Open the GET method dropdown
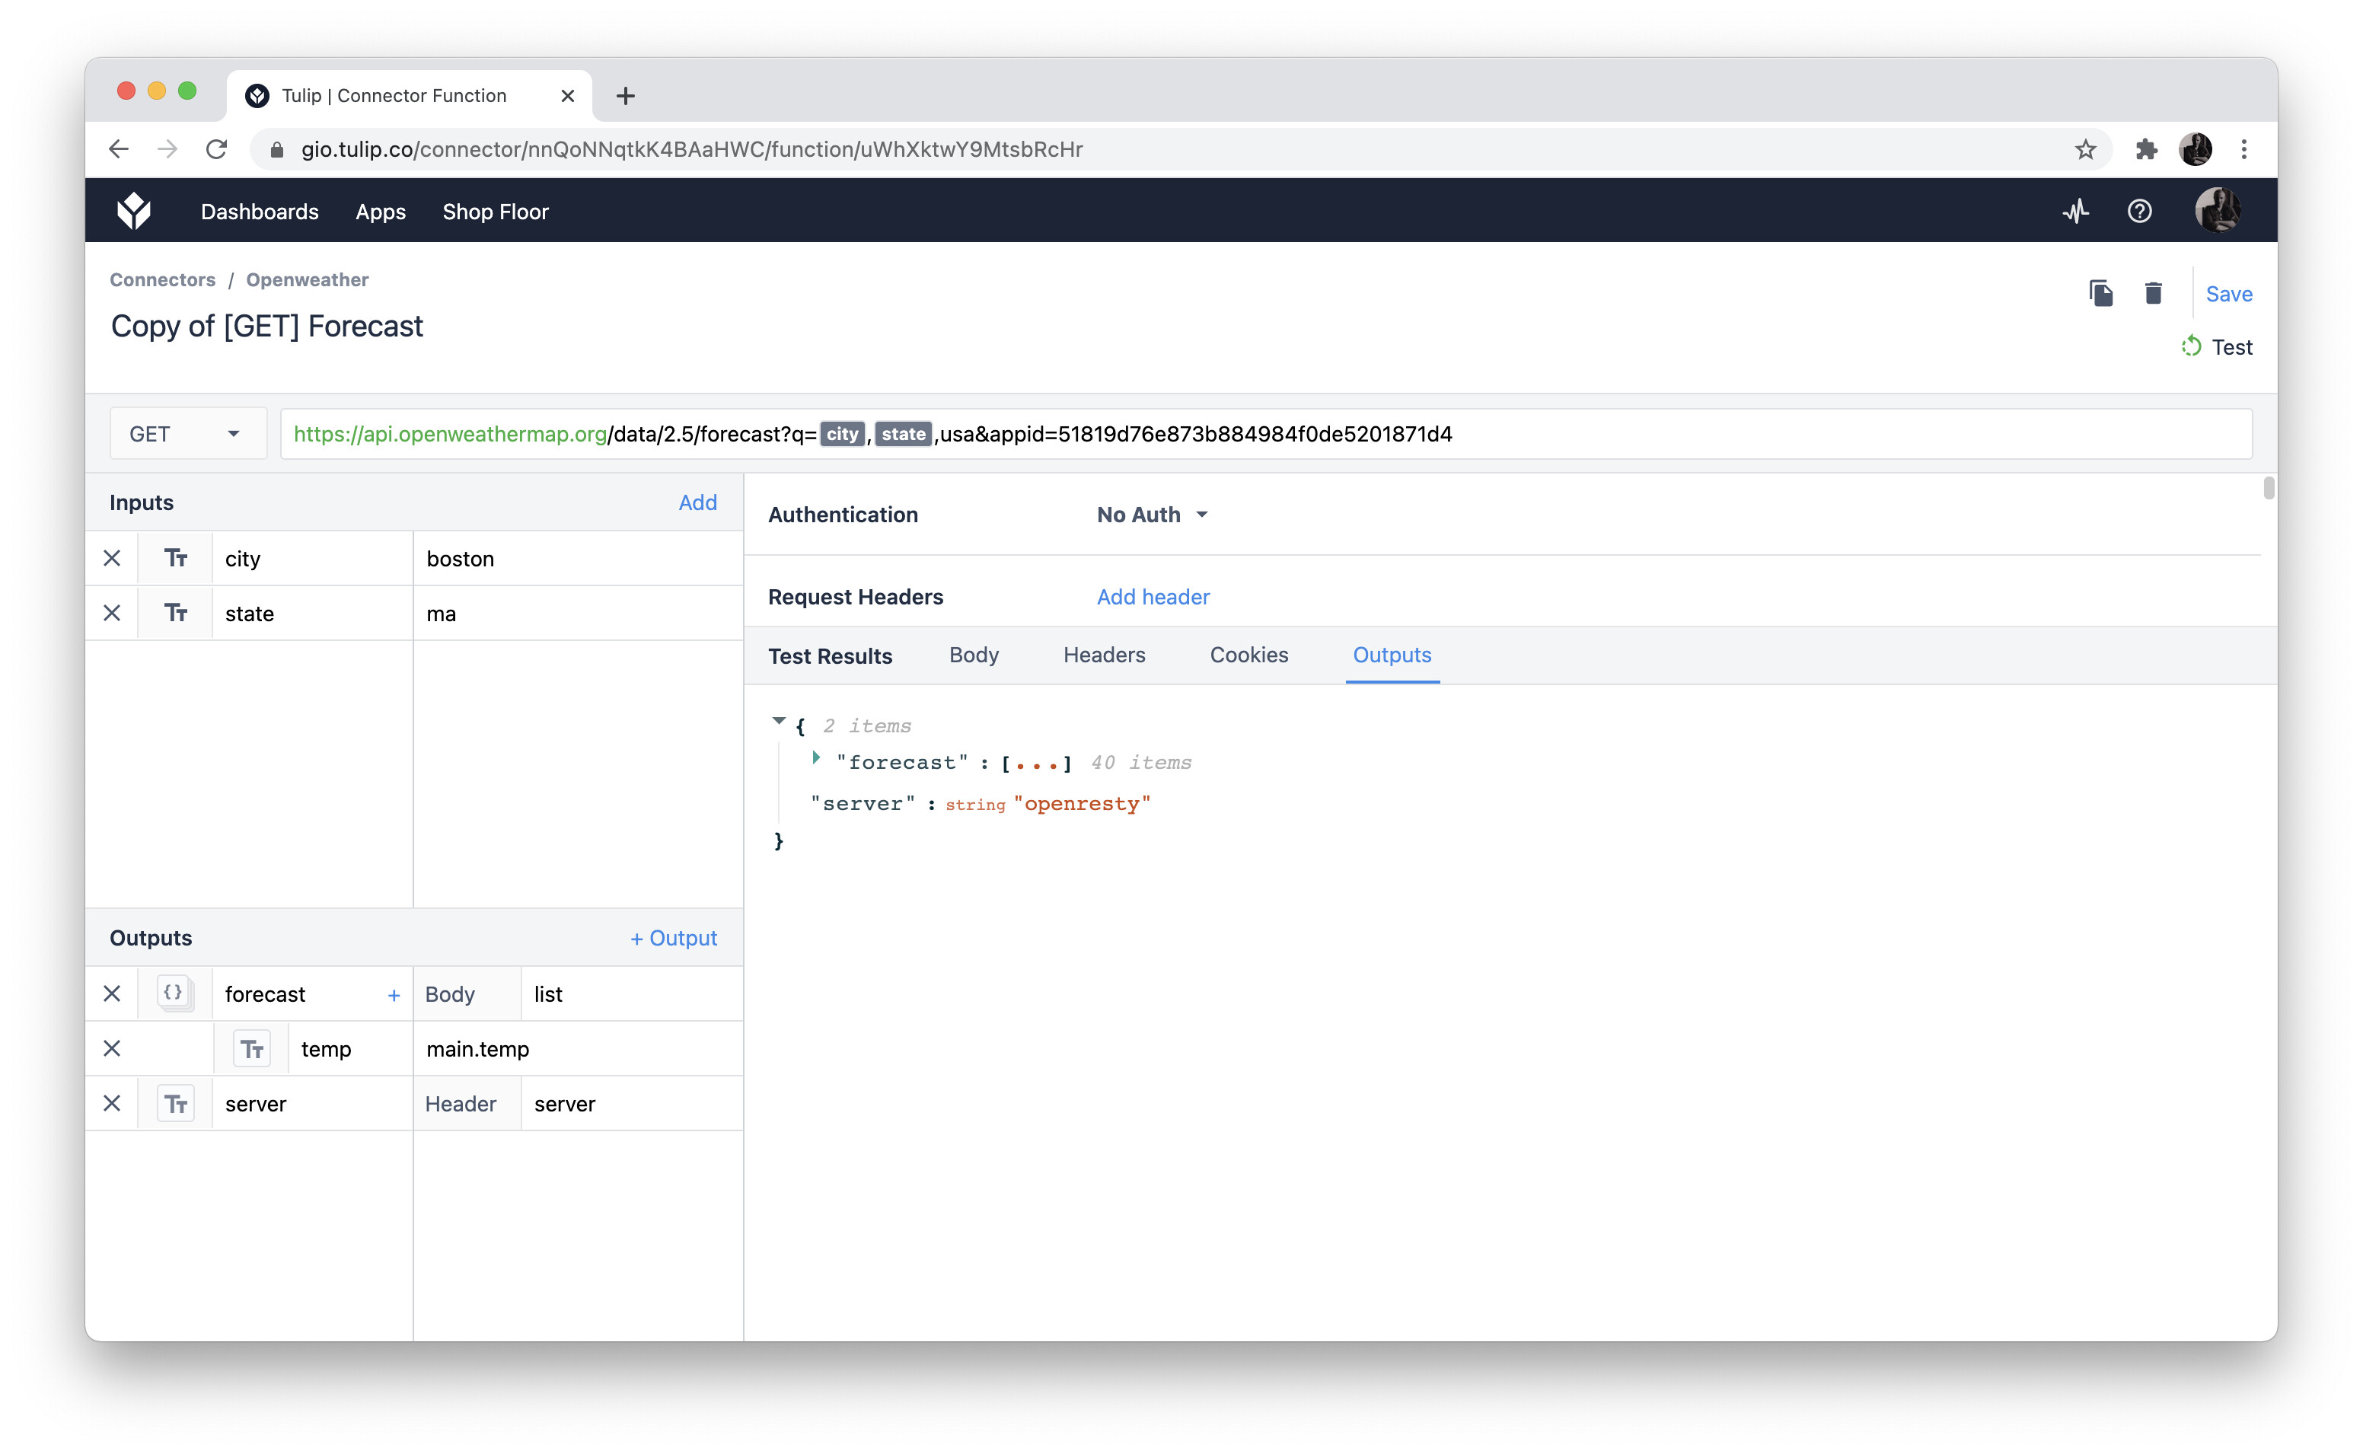This screenshot has width=2363, height=1454. pyautogui.click(x=187, y=434)
